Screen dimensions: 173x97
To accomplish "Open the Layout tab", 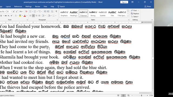I will click(x=8, y=6).
